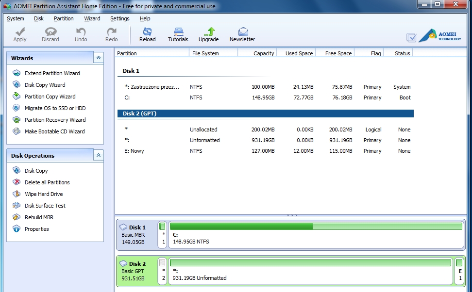Click the Apply checkmark toolbar icon
The image size is (472, 292).
(20, 32)
